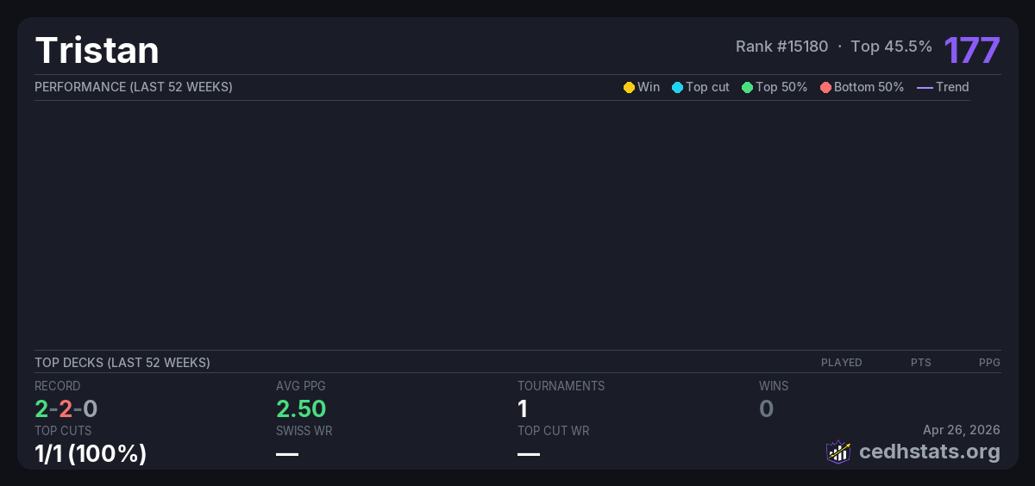Click the 2-2-0 record value
The height and width of the screenshot is (486, 1035).
pyautogui.click(x=66, y=409)
